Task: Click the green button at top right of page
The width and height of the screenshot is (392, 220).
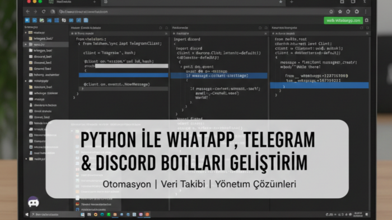Action: point(343,21)
